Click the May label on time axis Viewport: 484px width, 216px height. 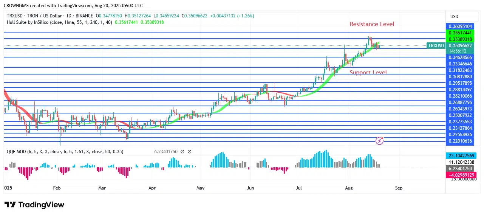click(x=201, y=188)
